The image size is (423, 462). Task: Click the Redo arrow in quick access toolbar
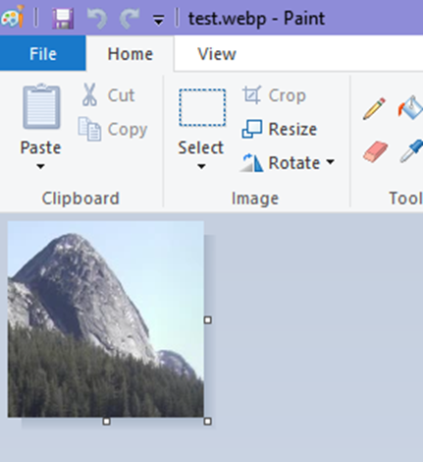[x=130, y=19]
